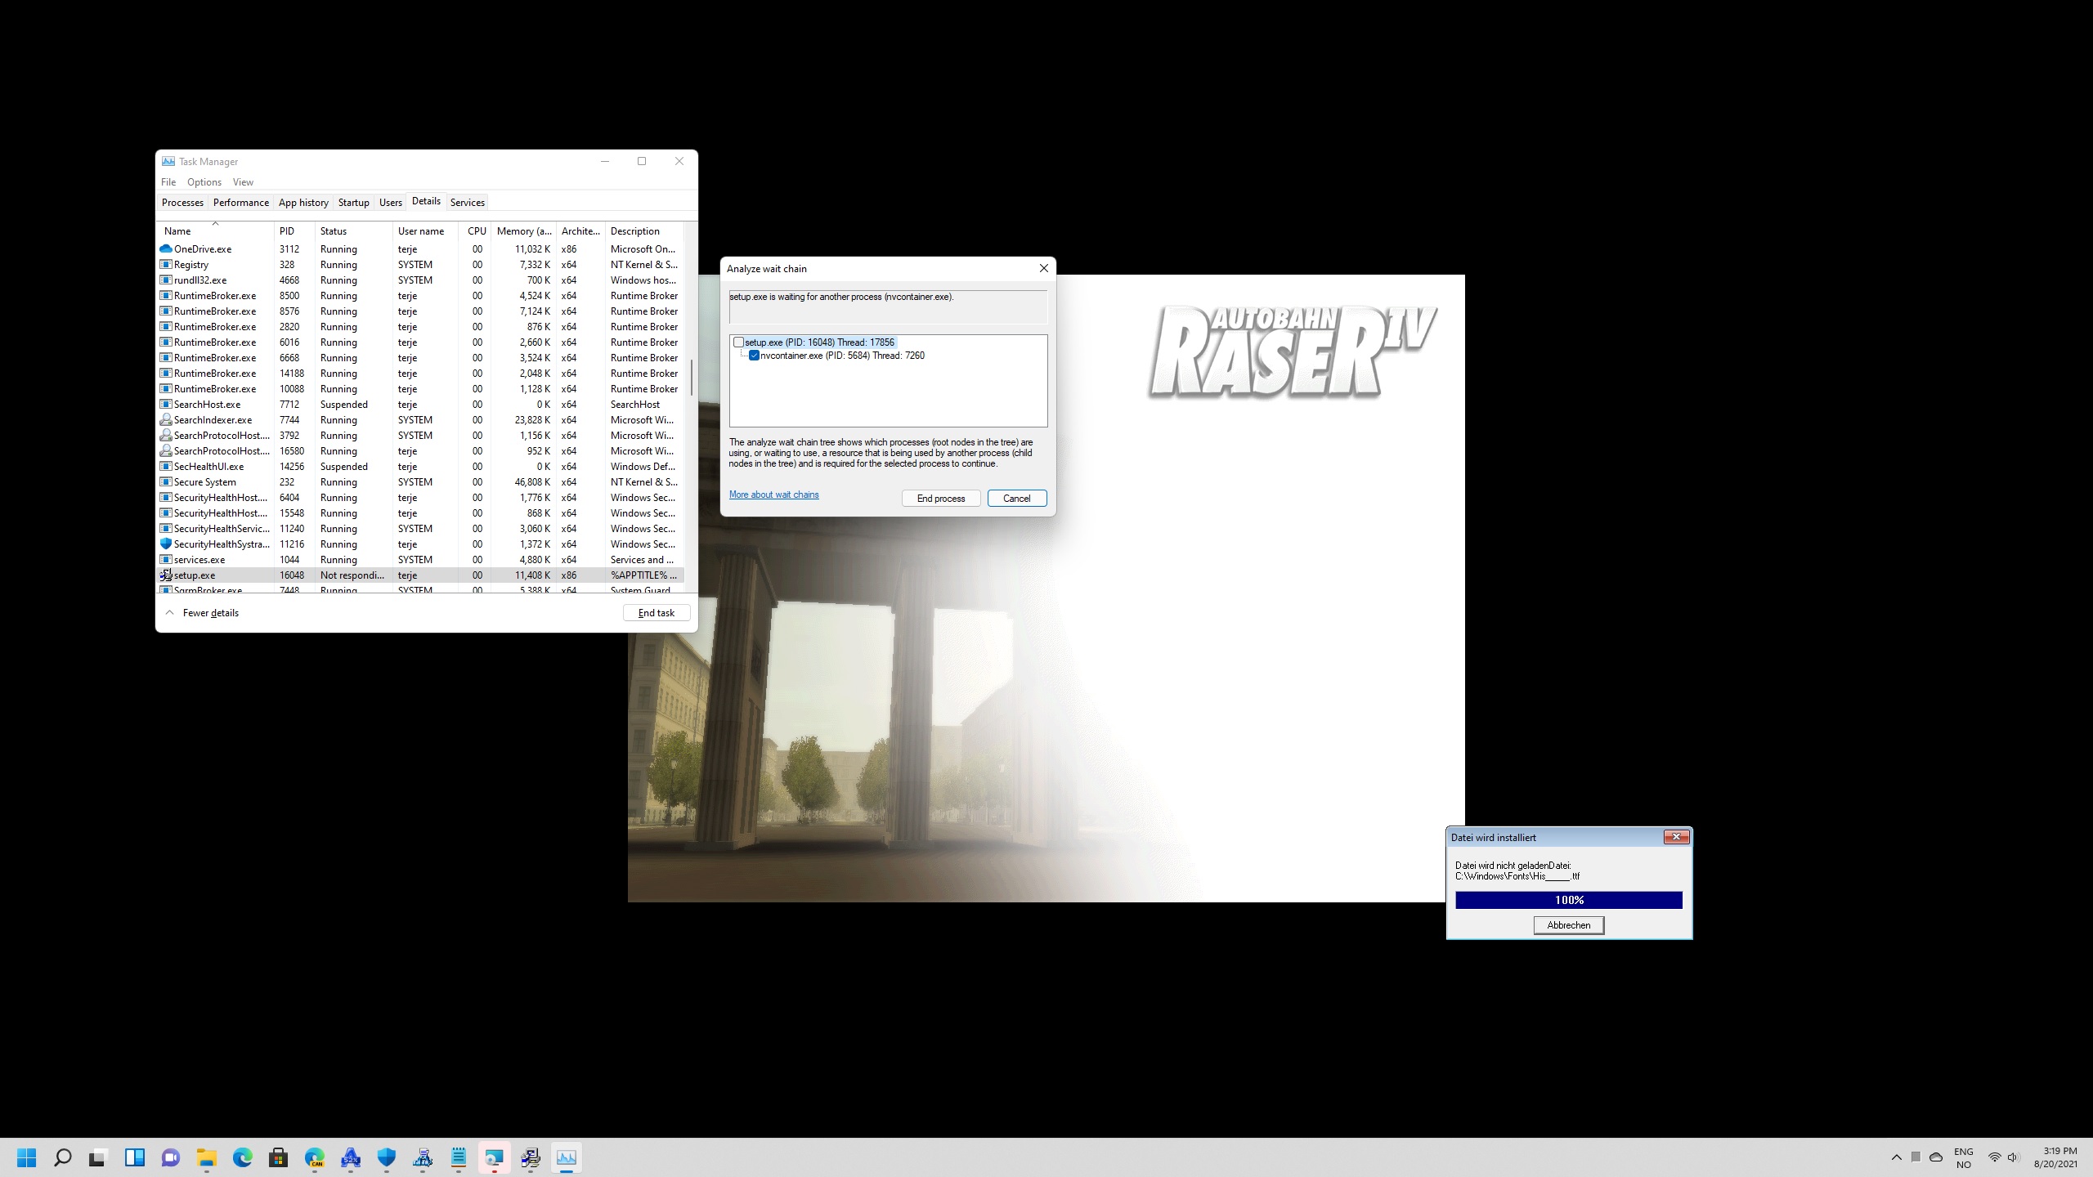Image resolution: width=2093 pixels, height=1177 pixels.
Task: Open the blue 'A' 52% taskbar app
Action: coord(351,1157)
